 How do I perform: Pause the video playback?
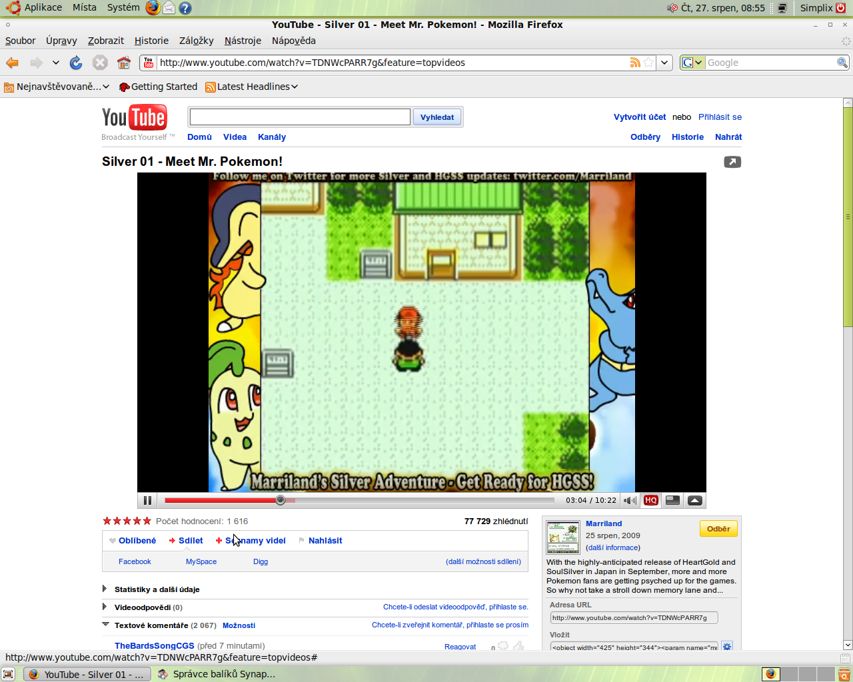(147, 500)
